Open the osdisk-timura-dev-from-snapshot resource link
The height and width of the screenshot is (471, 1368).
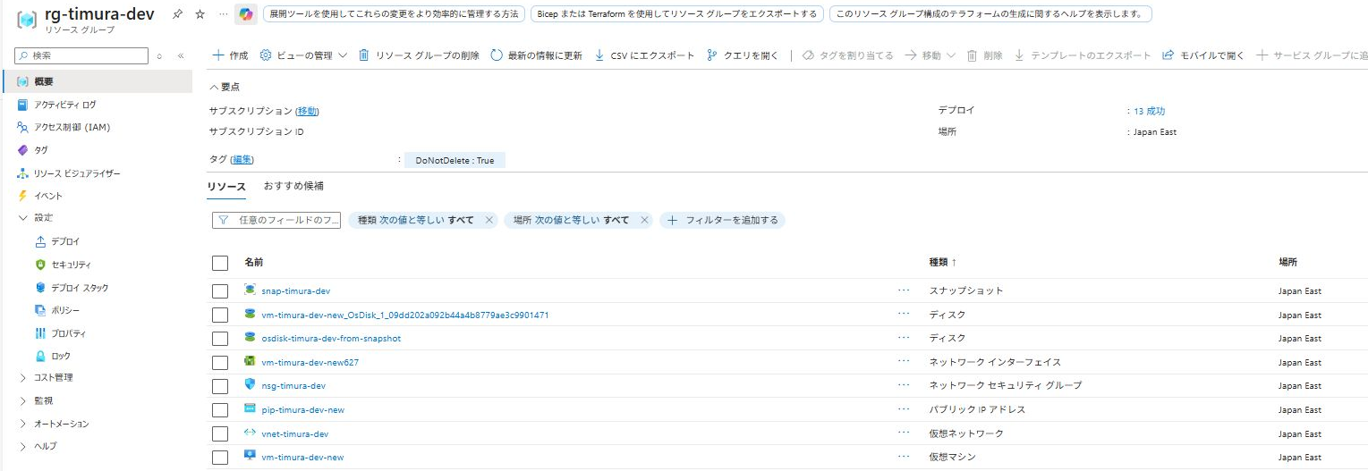click(x=331, y=339)
